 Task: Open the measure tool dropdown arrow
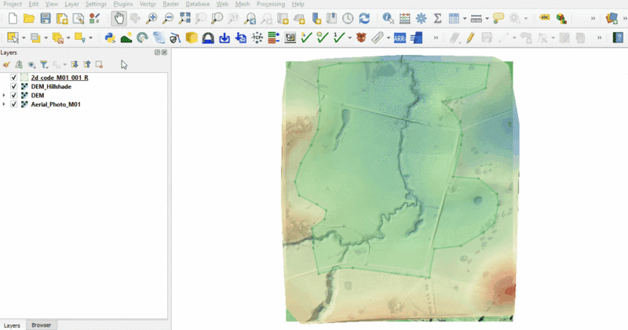coord(487,19)
